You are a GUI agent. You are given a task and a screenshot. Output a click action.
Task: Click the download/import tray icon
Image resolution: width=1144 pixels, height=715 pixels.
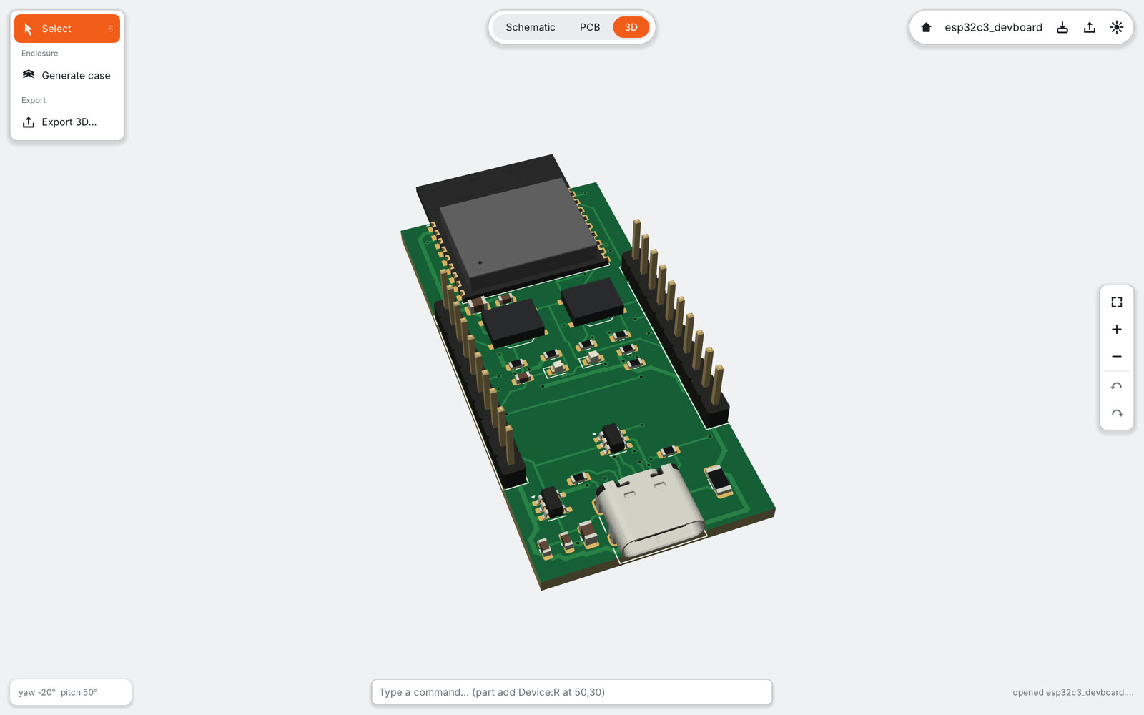pos(1062,27)
